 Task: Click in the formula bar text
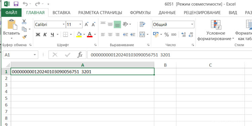click(x=130, y=55)
